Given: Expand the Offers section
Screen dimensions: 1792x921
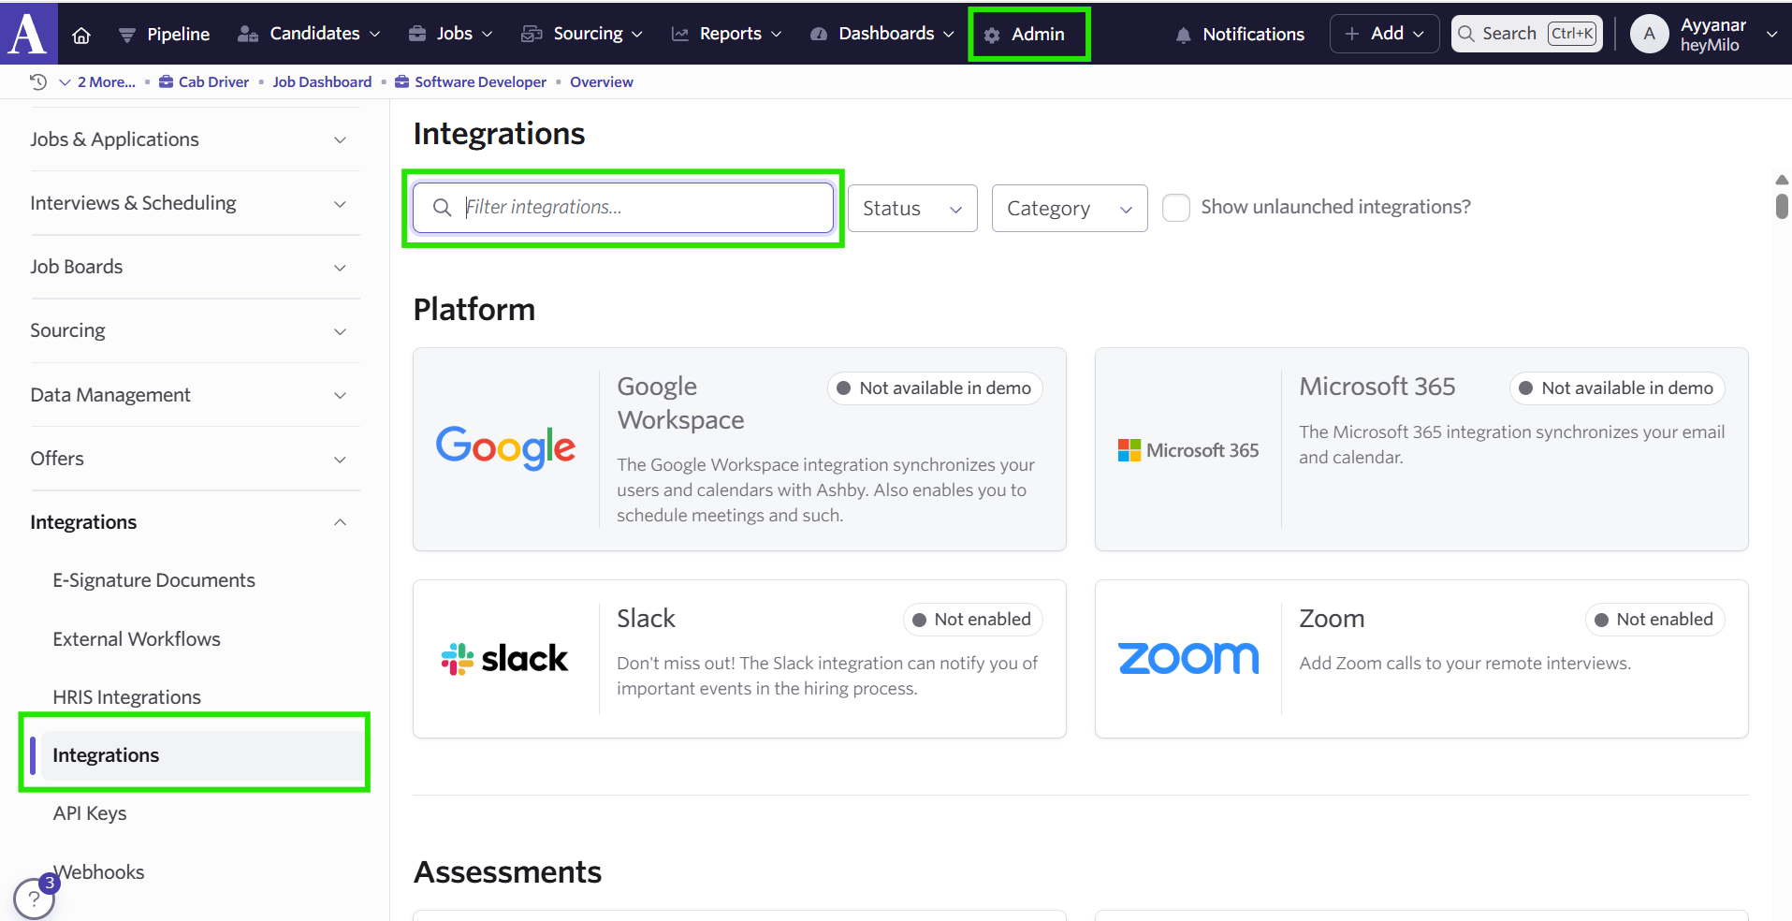Looking at the screenshot, I should tap(195, 459).
